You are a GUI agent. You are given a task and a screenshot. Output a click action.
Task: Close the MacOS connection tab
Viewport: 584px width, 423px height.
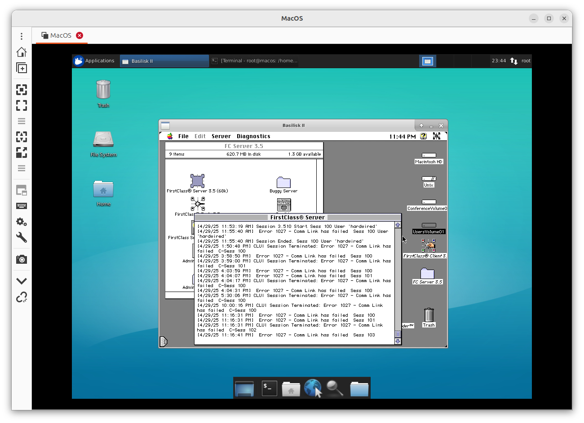tap(80, 35)
